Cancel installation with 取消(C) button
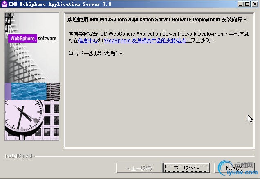Viewport: 260px width, 179px height. point(234,168)
